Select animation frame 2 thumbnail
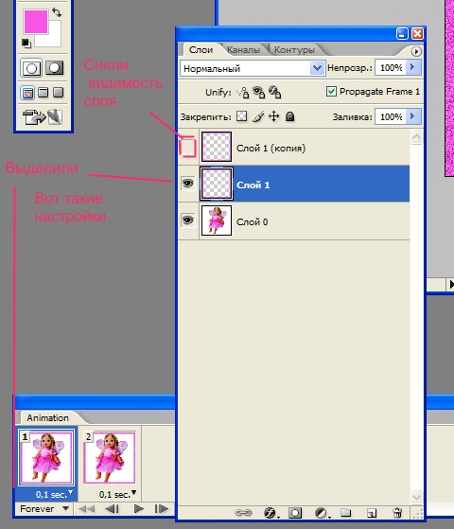The image size is (454, 529). [x=110, y=457]
